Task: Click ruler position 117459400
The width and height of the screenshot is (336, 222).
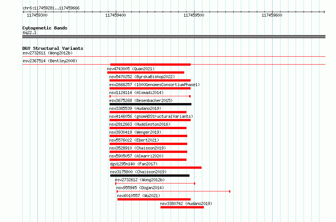Action: (x=116, y=15)
